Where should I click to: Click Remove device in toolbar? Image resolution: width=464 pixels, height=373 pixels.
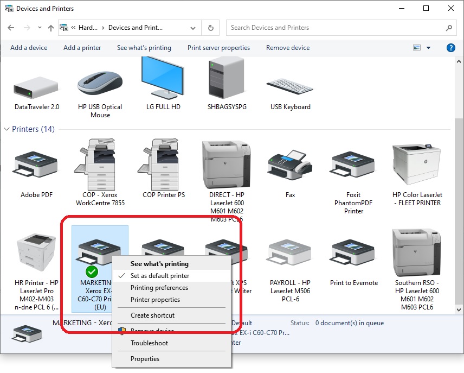coord(288,48)
